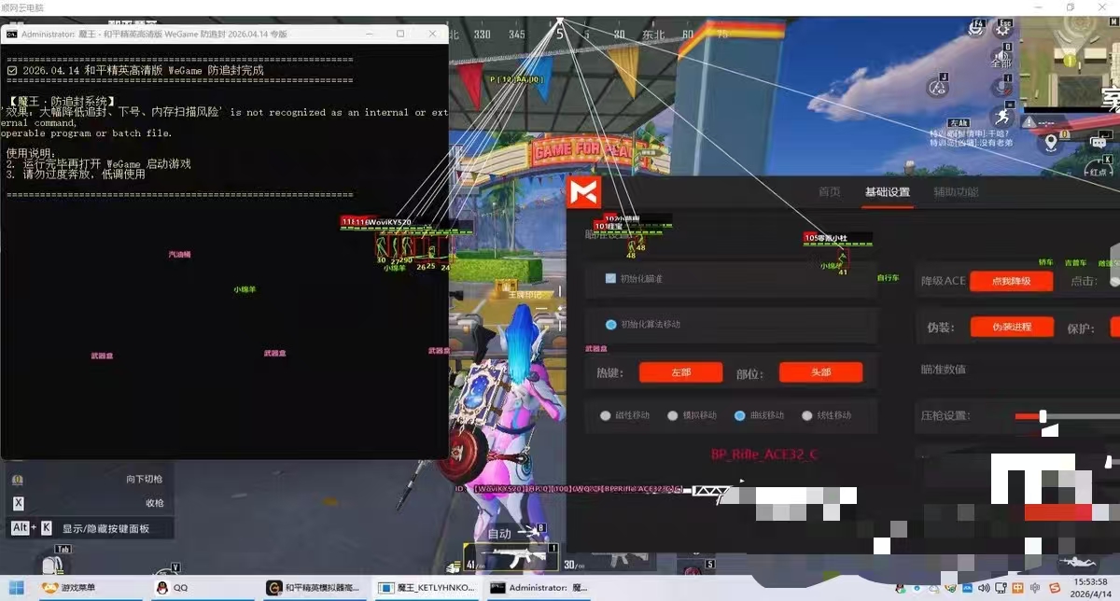The image size is (1120, 601).
Task: Click the 头部 body part button
Action: pos(820,372)
